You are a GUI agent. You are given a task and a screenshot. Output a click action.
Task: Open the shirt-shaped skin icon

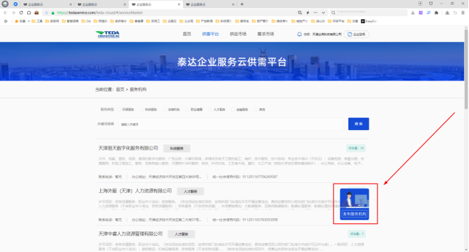[x=431, y=3]
